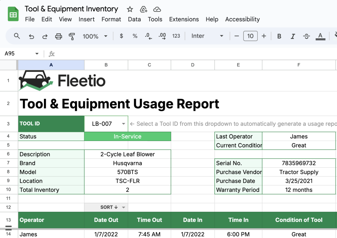The image size is (337, 238).
Task: Click the select-all corner box
Action: coord(9,65)
